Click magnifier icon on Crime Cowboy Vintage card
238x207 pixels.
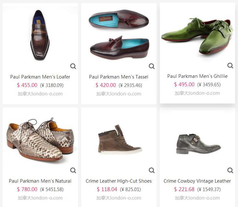click(230, 170)
